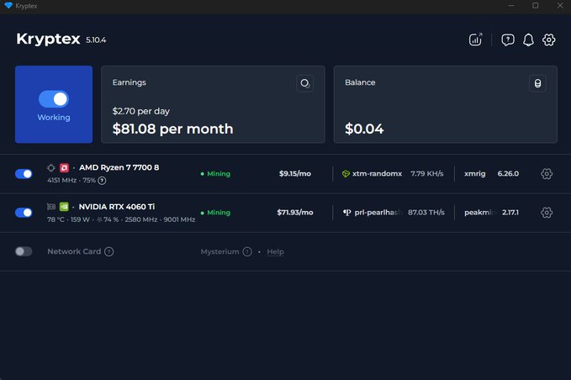
Task: Click the 87.03 TH/s hashrate
Action: pos(426,212)
